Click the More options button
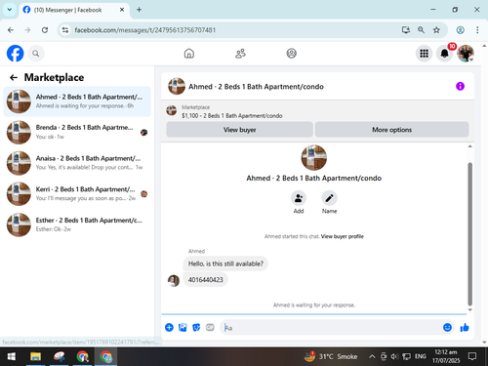The image size is (488, 366). coord(392,130)
